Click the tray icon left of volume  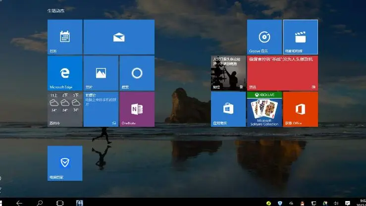[325, 203]
